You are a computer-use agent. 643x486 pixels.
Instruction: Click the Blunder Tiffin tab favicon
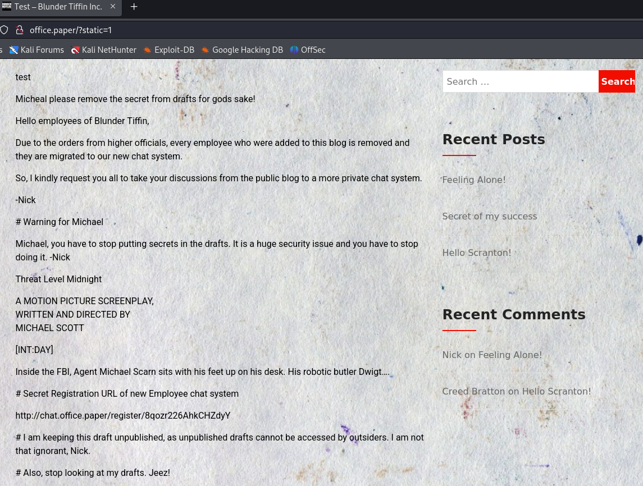click(7, 6)
